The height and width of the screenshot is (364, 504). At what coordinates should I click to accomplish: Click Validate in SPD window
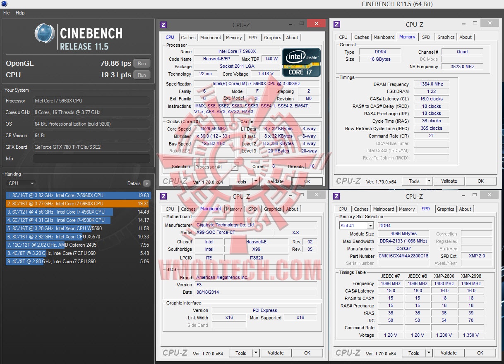click(449, 353)
